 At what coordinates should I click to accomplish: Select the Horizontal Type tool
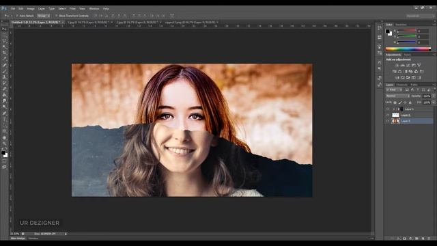pos(4,119)
